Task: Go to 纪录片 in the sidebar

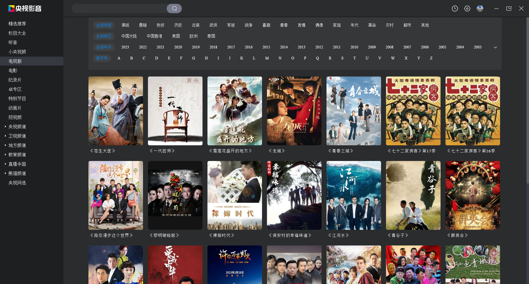Action: (x=15, y=80)
